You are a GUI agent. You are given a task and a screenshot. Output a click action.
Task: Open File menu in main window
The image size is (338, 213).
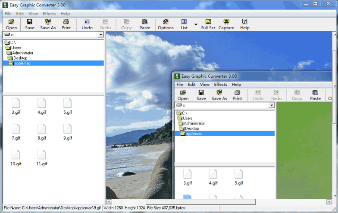tap(8, 14)
